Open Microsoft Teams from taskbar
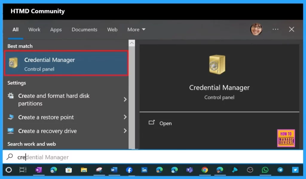 (x=189, y=170)
